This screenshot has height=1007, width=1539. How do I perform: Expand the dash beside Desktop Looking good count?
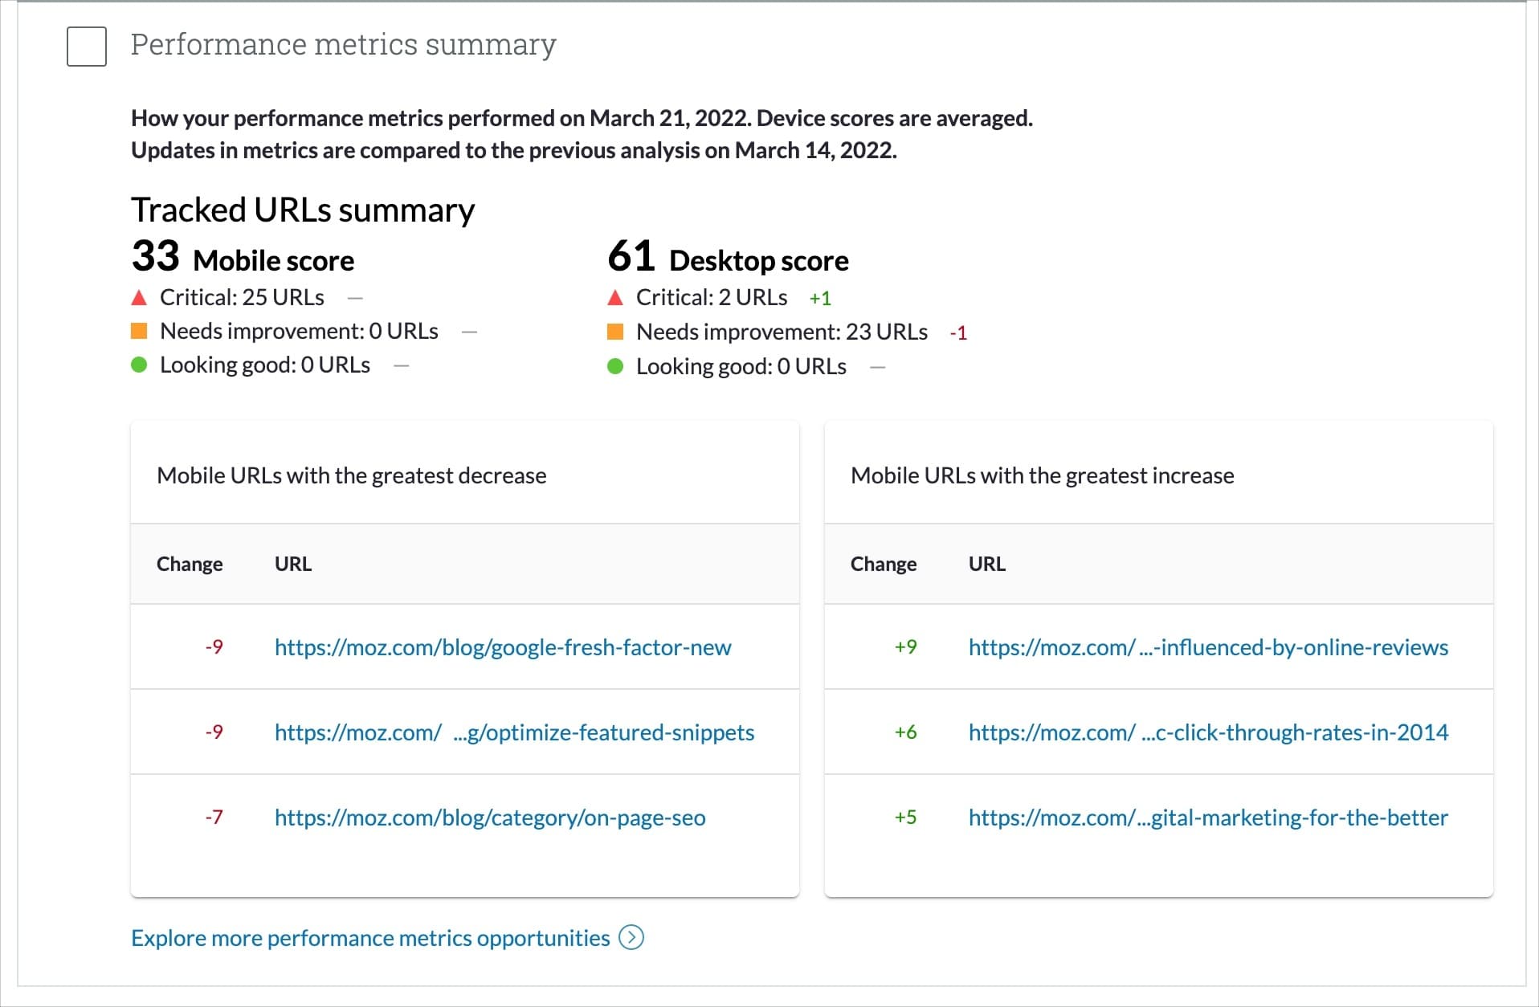[x=877, y=366]
